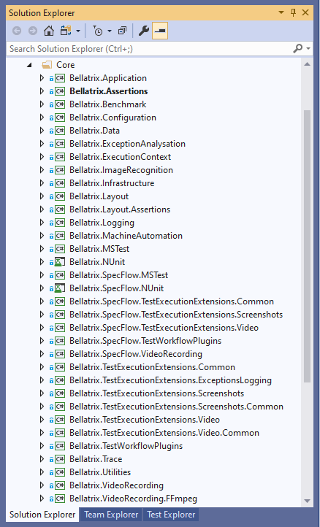This screenshot has height=527, width=320.
Task: Open the search options dropdown arrow
Action: click(x=308, y=49)
